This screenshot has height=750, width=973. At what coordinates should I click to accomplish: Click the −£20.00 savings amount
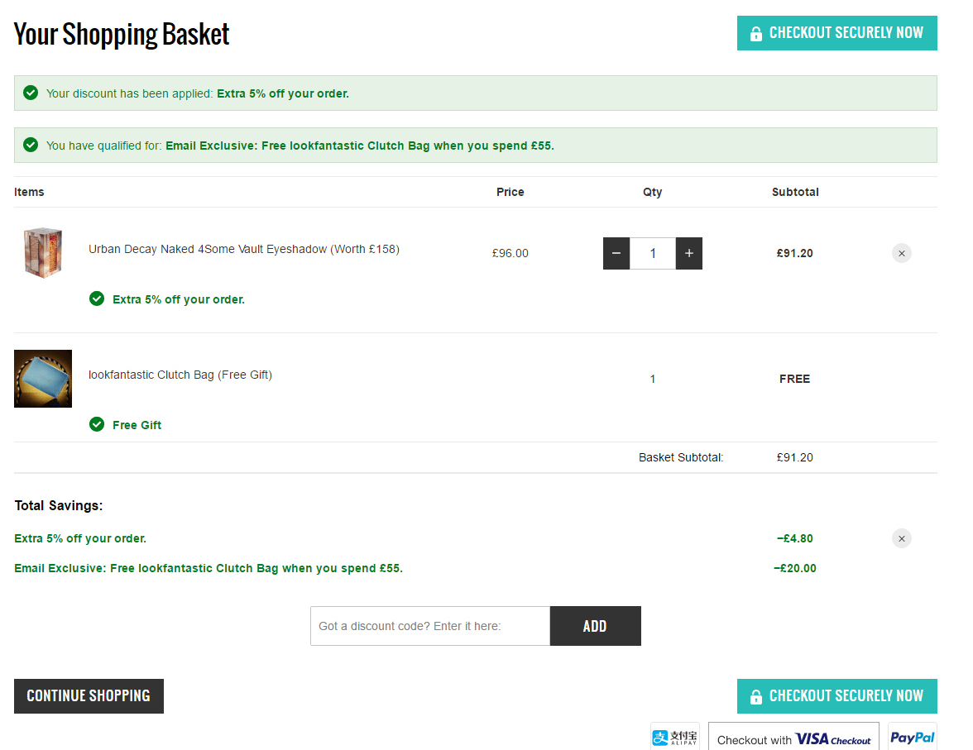(x=795, y=568)
